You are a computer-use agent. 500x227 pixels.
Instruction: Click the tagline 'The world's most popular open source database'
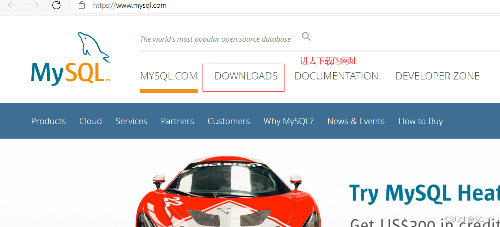[216, 39]
